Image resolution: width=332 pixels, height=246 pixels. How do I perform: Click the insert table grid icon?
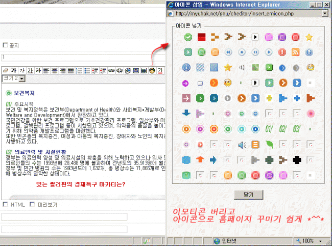coord(144,70)
